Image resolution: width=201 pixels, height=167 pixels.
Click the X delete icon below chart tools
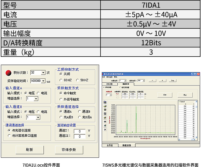tap(105, 129)
